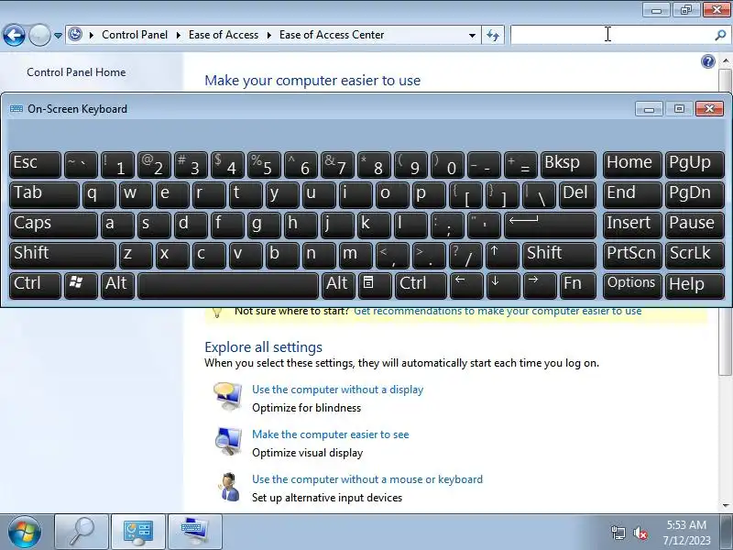Click the 'without a mouse or keyboard' person icon

click(x=228, y=487)
